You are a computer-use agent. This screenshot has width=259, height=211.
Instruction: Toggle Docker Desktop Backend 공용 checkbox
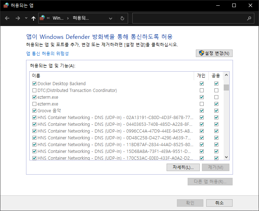pyautogui.click(x=217, y=84)
